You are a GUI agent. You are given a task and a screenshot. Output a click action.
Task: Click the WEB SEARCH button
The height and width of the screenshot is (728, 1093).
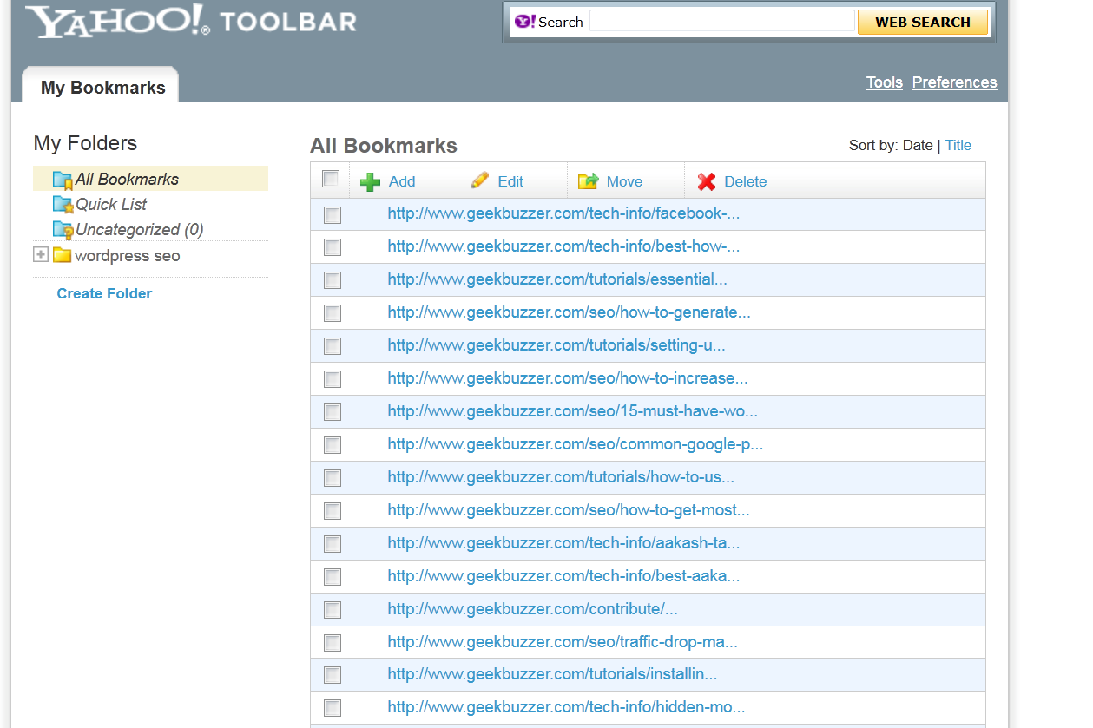pyautogui.click(x=923, y=23)
